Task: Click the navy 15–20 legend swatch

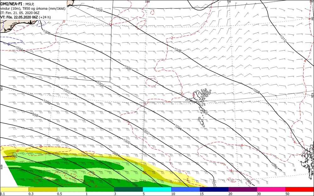Action: 214,189
